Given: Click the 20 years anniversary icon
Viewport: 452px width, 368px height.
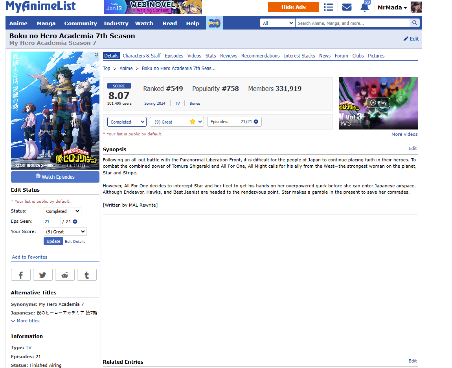Looking at the screenshot, I should point(214,23).
